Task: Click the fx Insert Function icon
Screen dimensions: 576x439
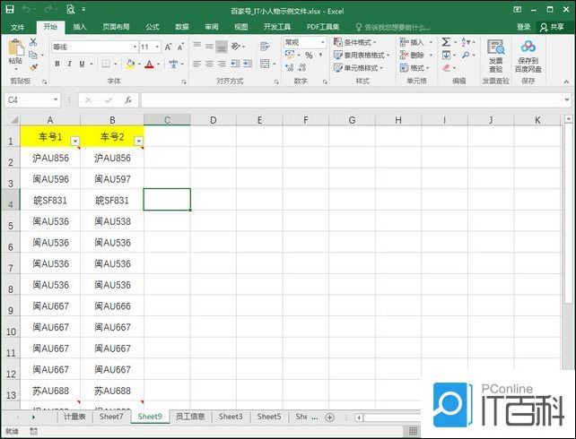Action: pyautogui.click(x=128, y=99)
